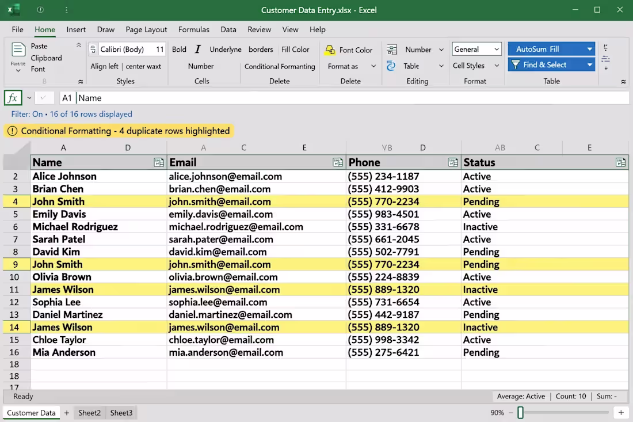The width and height of the screenshot is (633, 422).
Task: Open the dropdown arrow under the Paste icon
Action: [18, 71]
